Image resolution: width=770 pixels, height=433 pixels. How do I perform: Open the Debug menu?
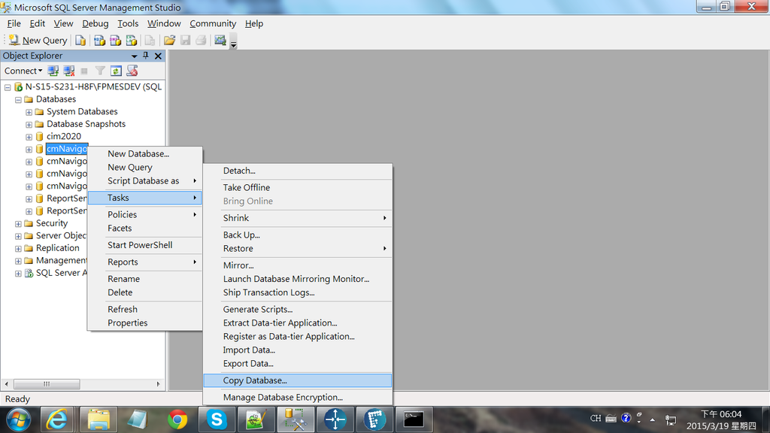point(95,23)
